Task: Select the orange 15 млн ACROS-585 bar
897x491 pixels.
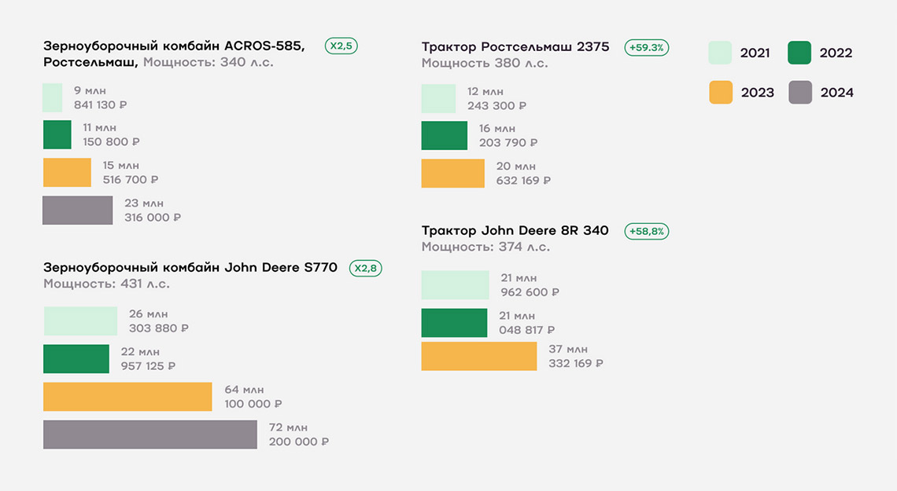Action: 67,172
